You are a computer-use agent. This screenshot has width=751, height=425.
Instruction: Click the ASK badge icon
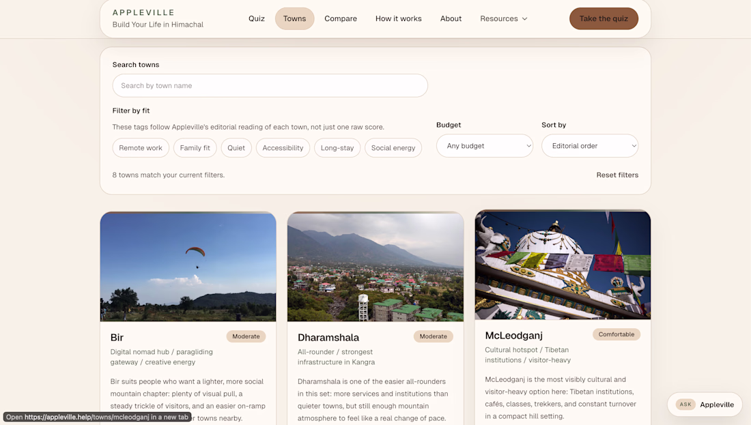point(685,405)
